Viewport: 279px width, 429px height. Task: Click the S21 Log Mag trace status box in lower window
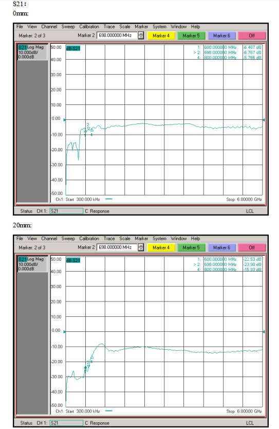click(32, 264)
